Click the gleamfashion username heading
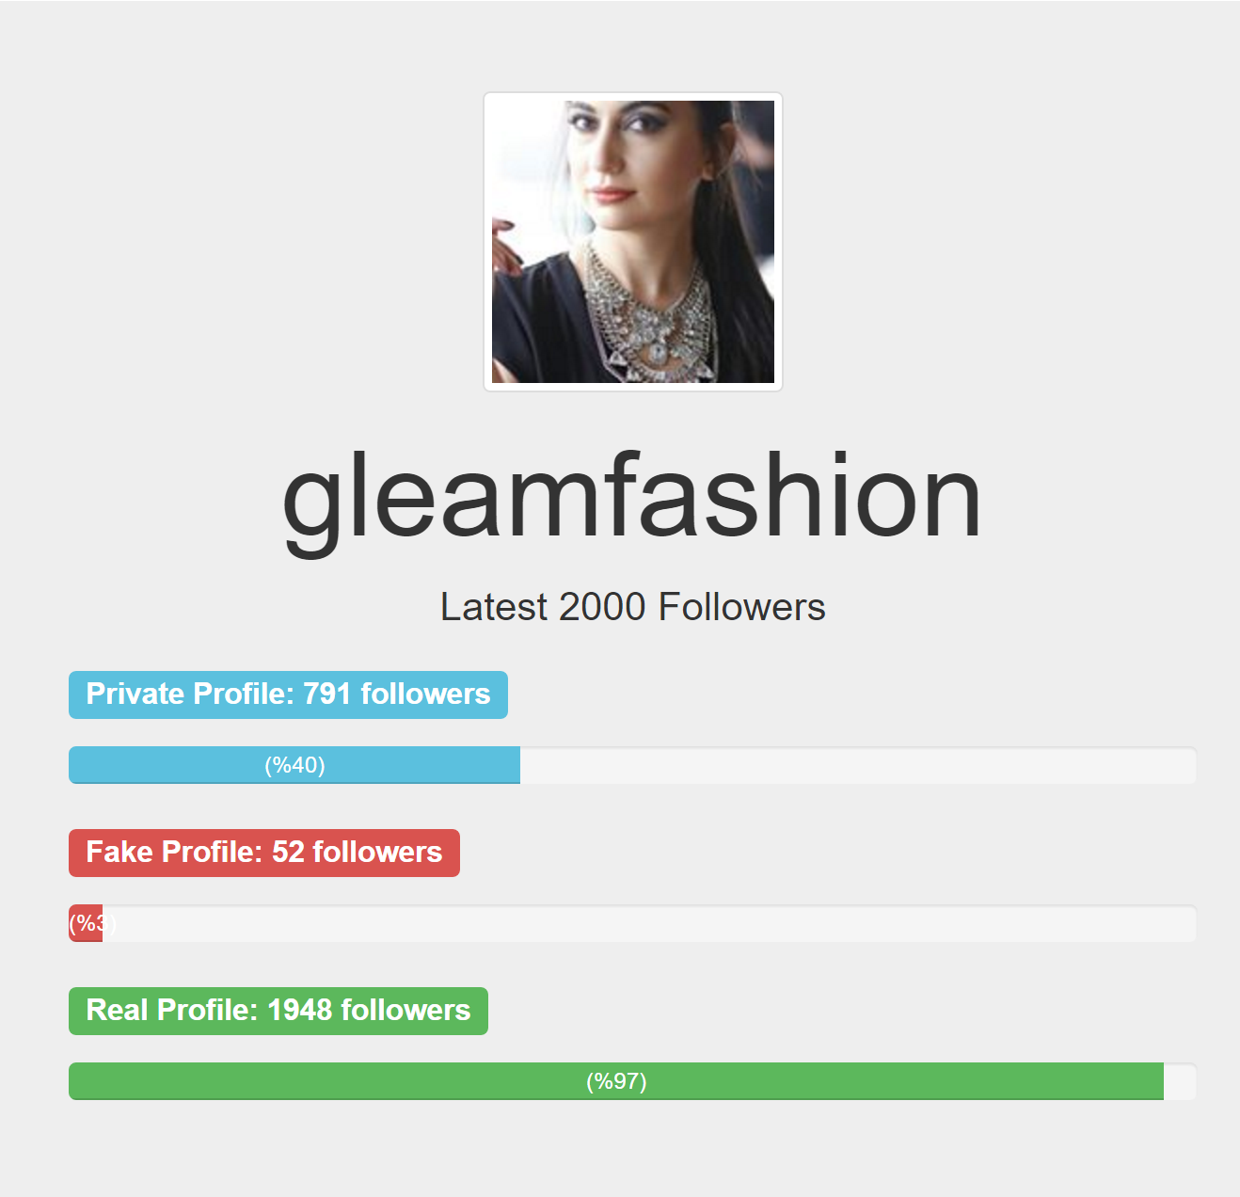The height and width of the screenshot is (1197, 1240). pyautogui.click(x=632, y=496)
